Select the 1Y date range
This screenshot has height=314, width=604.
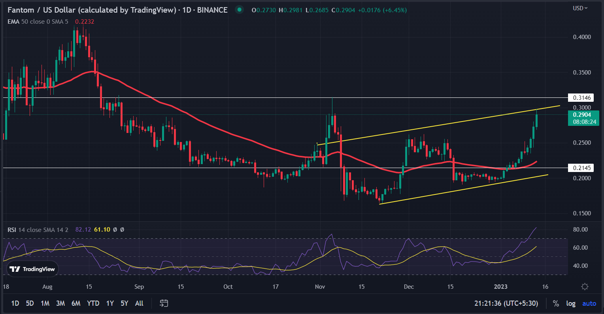click(x=110, y=303)
